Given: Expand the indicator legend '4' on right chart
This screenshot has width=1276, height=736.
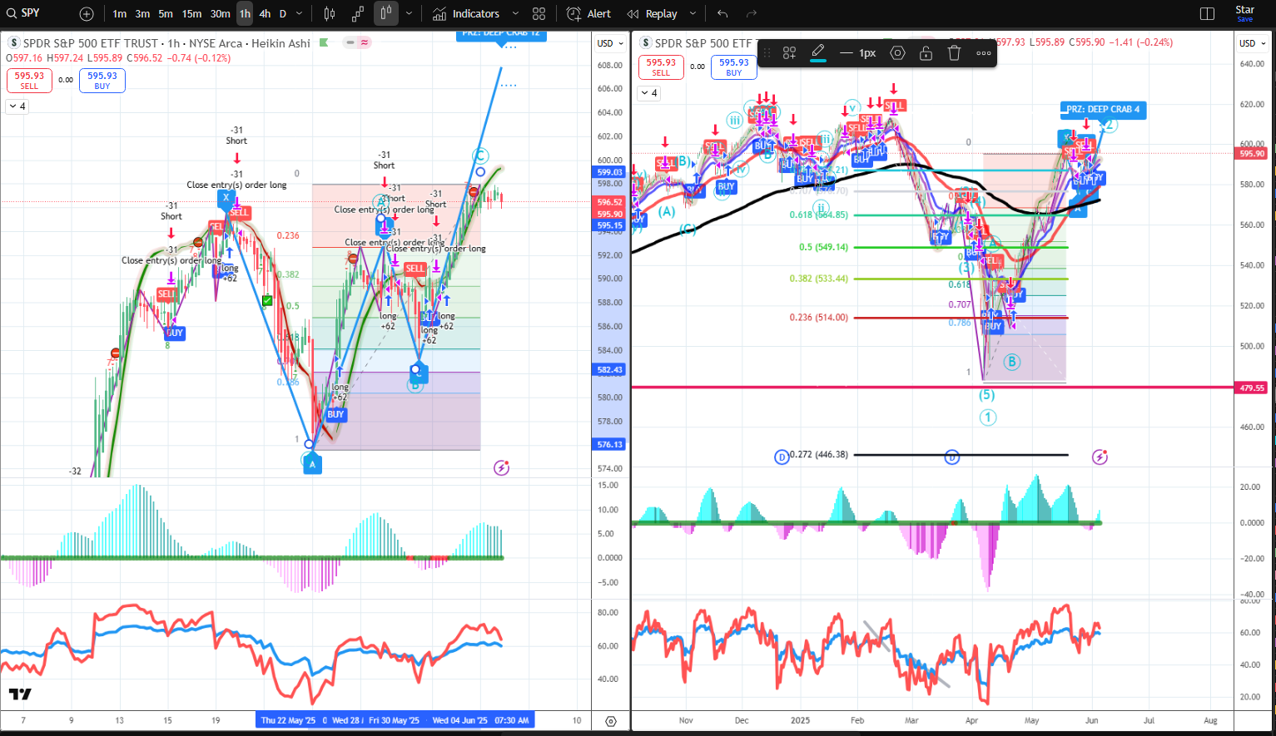Looking at the screenshot, I should [649, 93].
